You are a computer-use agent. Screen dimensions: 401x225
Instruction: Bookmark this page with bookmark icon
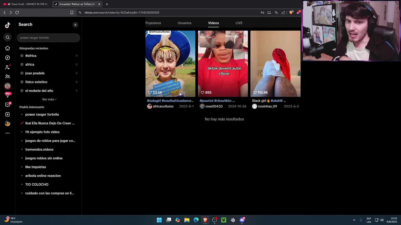tap(72, 12)
